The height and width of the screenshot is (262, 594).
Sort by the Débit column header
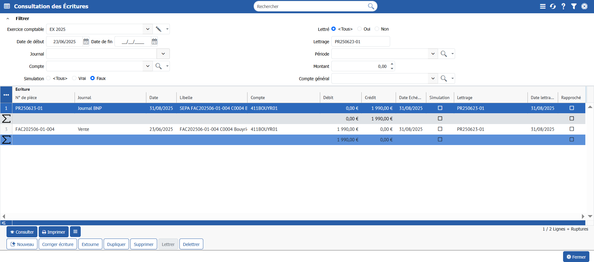(328, 98)
